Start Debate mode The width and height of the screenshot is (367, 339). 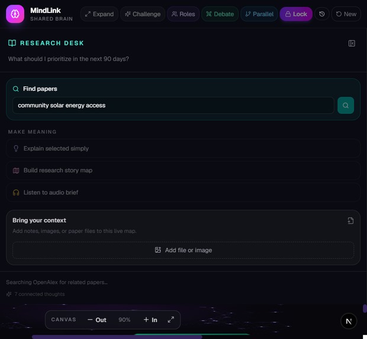220,14
